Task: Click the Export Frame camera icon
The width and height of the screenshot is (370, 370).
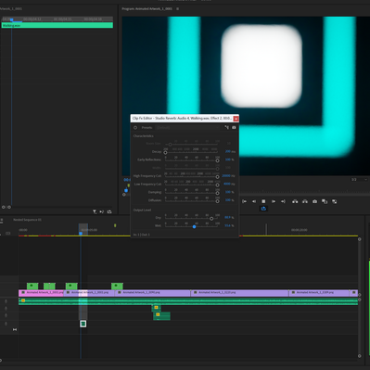Action: pos(314,201)
